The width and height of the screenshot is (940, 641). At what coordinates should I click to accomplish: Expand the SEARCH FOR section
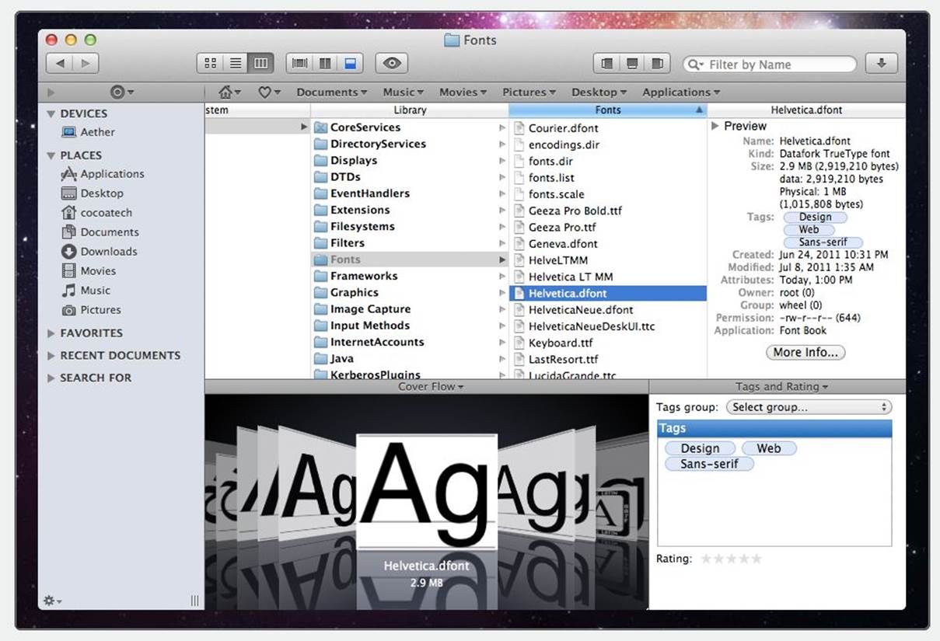click(x=51, y=378)
